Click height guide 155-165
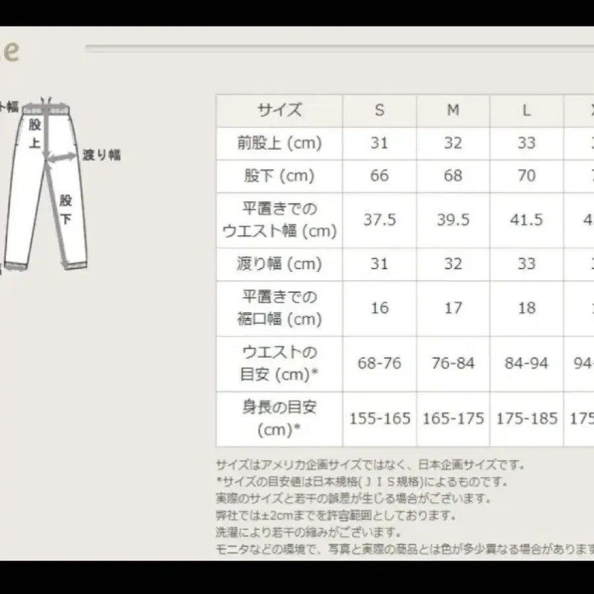 tap(379, 419)
